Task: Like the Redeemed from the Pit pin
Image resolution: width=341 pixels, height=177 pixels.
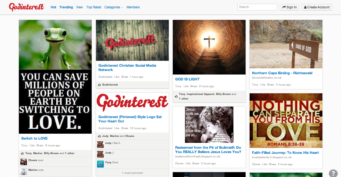Action: 188,164
